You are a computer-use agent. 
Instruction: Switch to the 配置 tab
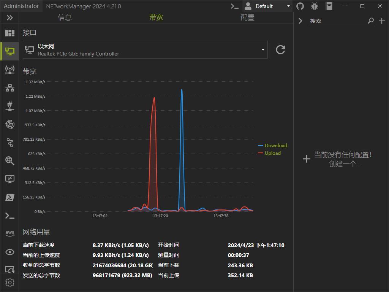pyautogui.click(x=247, y=17)
